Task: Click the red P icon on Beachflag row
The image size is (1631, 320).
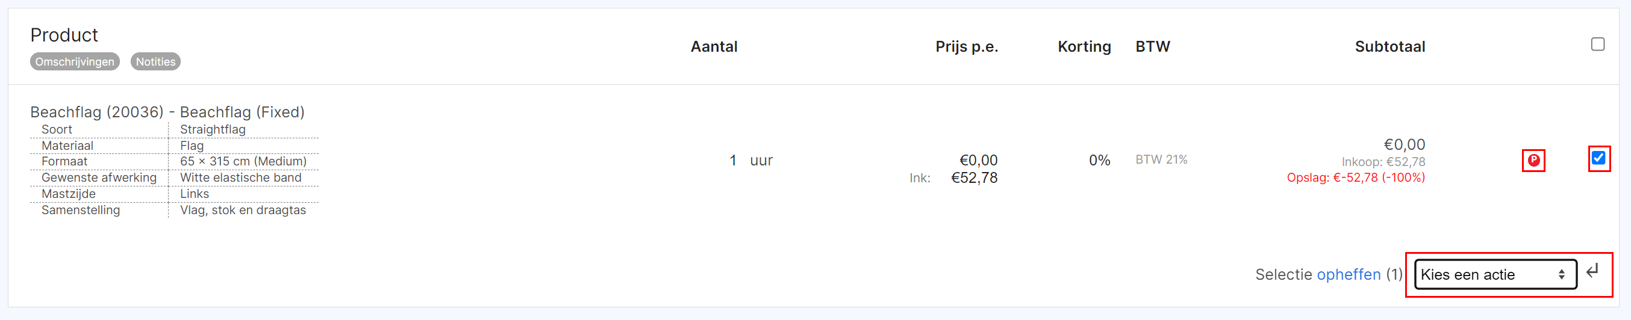Action: pos(1533,161)
